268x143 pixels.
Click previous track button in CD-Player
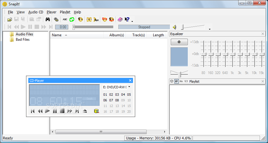point(33,111)
